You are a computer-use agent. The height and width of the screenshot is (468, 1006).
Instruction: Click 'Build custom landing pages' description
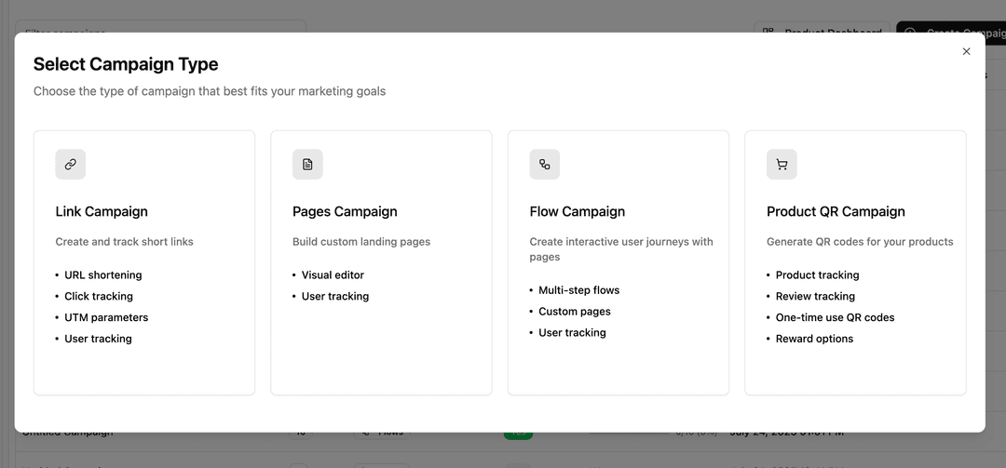[361, 242]
